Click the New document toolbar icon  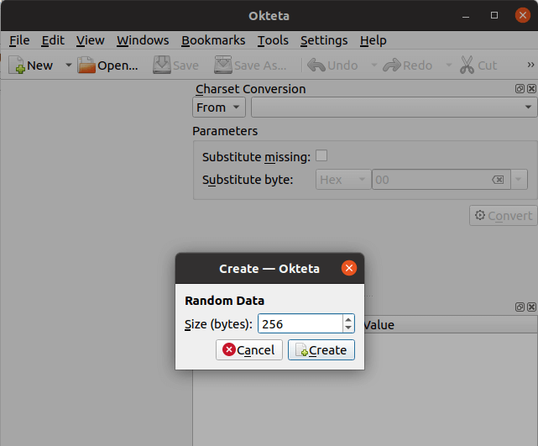pyautogui.click(x=17, y=65)
